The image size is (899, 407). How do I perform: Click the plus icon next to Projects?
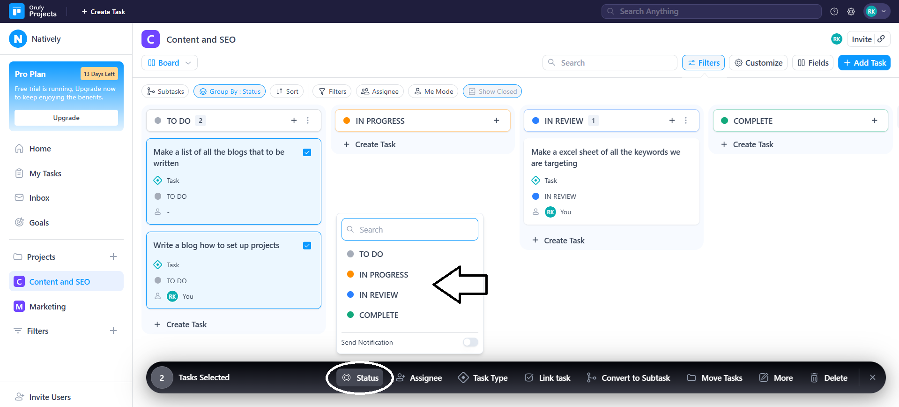tap(113, 256)
